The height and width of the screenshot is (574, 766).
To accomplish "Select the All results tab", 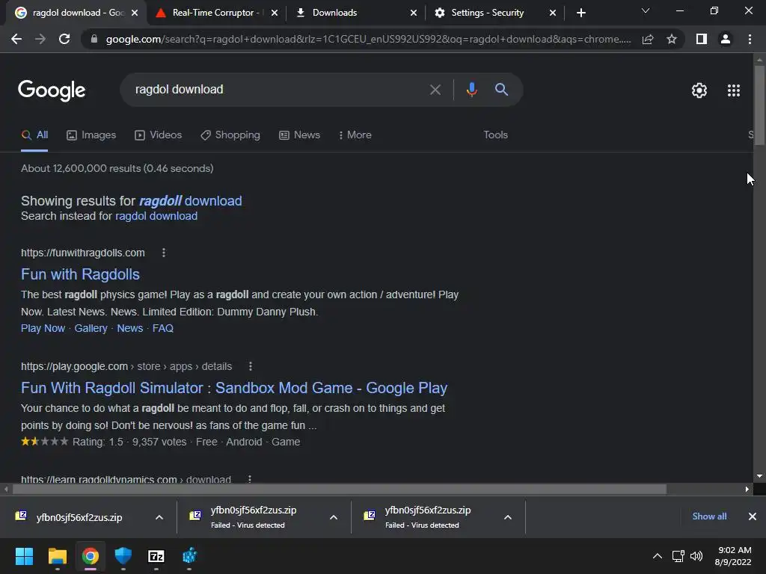I will point(34,135).
